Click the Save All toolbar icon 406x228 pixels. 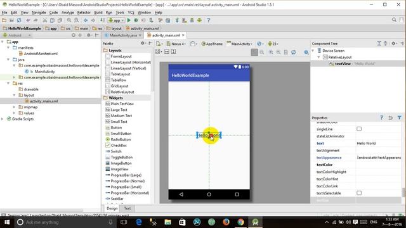pyautogui.click(x=11, y=20)
